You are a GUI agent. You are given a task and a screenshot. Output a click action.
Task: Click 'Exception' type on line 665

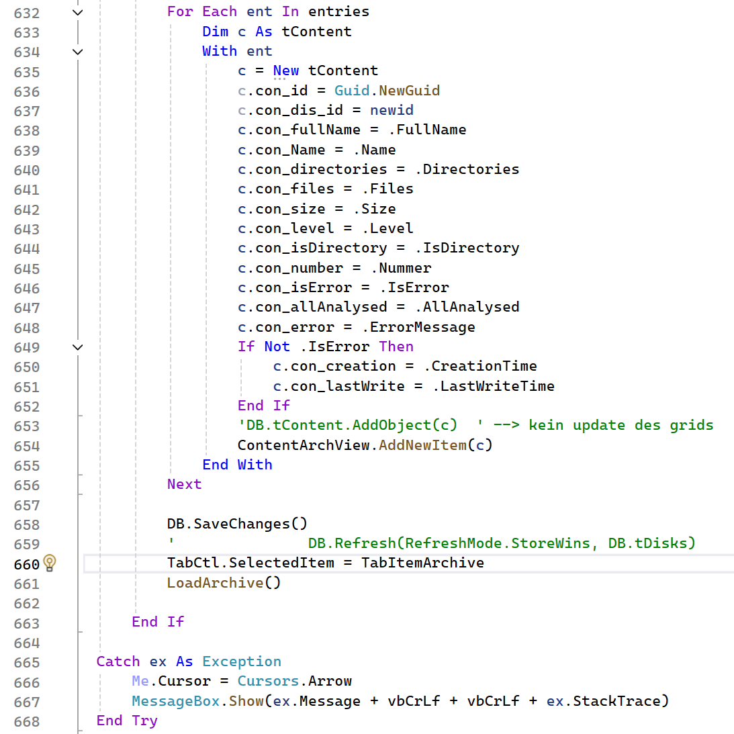(x=242, y=661)
